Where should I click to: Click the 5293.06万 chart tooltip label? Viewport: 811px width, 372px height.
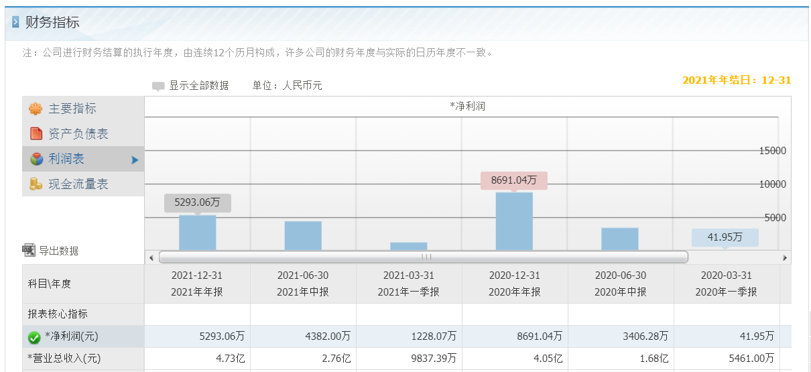198,202
